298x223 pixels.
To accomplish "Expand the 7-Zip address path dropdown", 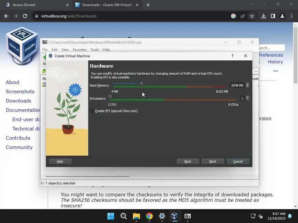I will (256, 71).
